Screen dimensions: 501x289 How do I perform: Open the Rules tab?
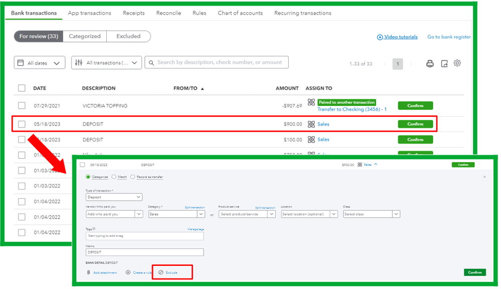199,13
